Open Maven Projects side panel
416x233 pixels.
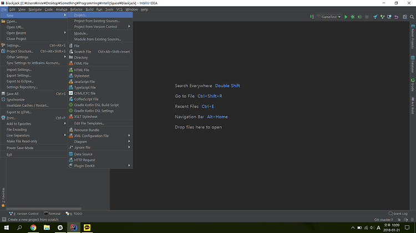(x=413, y=37)
